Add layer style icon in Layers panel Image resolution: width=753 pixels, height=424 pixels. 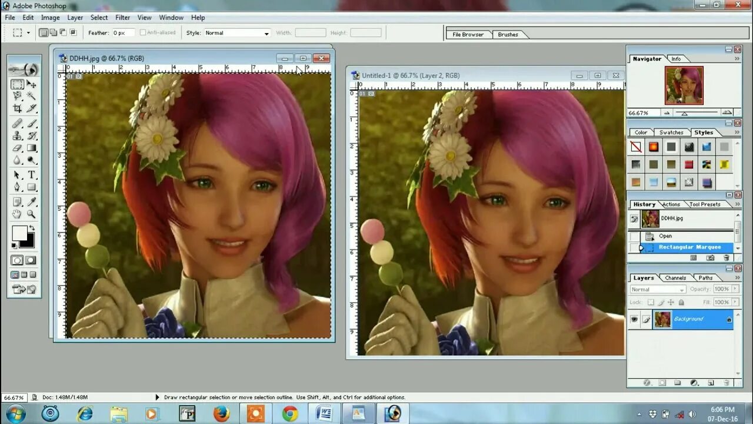[647, 382]
